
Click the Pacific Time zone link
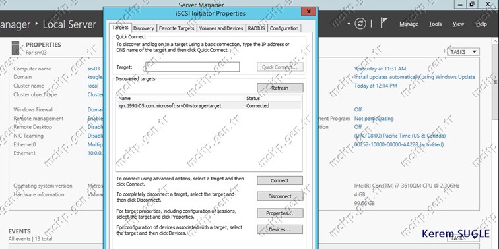click(x=400, y=136)
